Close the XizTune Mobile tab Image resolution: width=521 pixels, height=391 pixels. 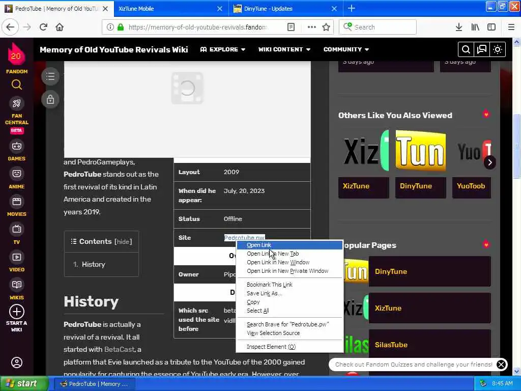(220, 9)
